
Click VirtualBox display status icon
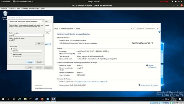coord(164,103)
